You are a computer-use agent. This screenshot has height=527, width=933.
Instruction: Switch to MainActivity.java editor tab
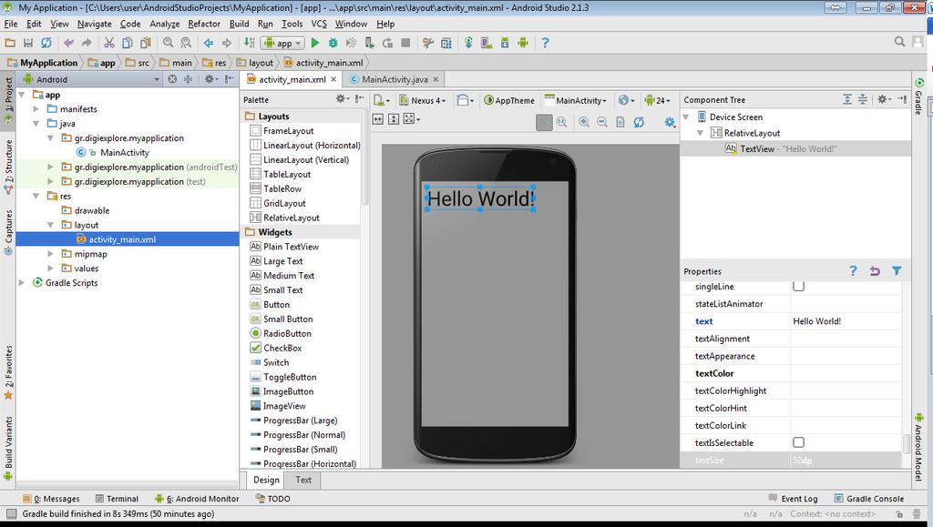[394, 79]
